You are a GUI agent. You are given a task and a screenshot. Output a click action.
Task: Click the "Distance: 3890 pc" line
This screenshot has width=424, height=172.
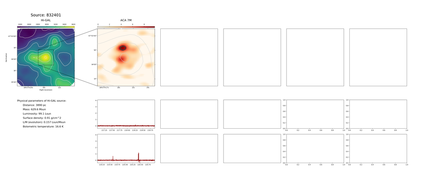[34, 105]
